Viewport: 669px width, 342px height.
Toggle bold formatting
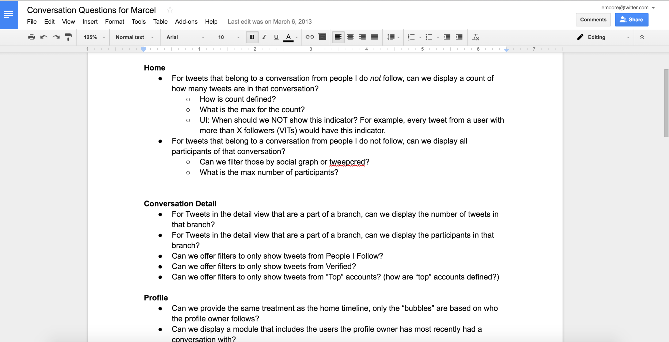point(252,37)
